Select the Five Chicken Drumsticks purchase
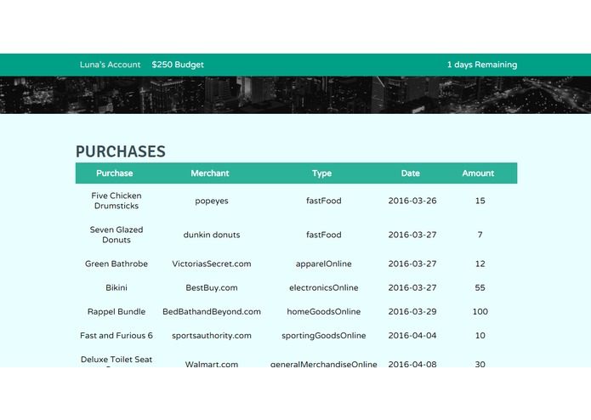 tap(116, 201)
